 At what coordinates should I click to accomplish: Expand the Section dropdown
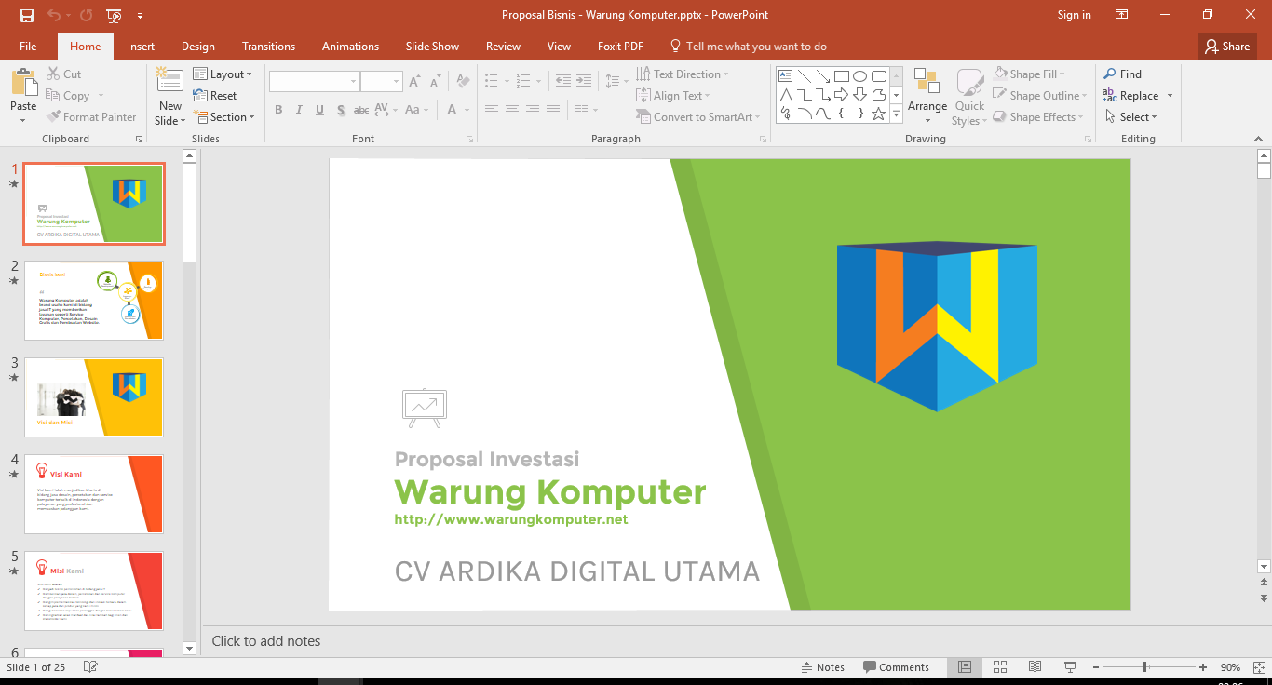pyautogui.click(x=223, y=117)
